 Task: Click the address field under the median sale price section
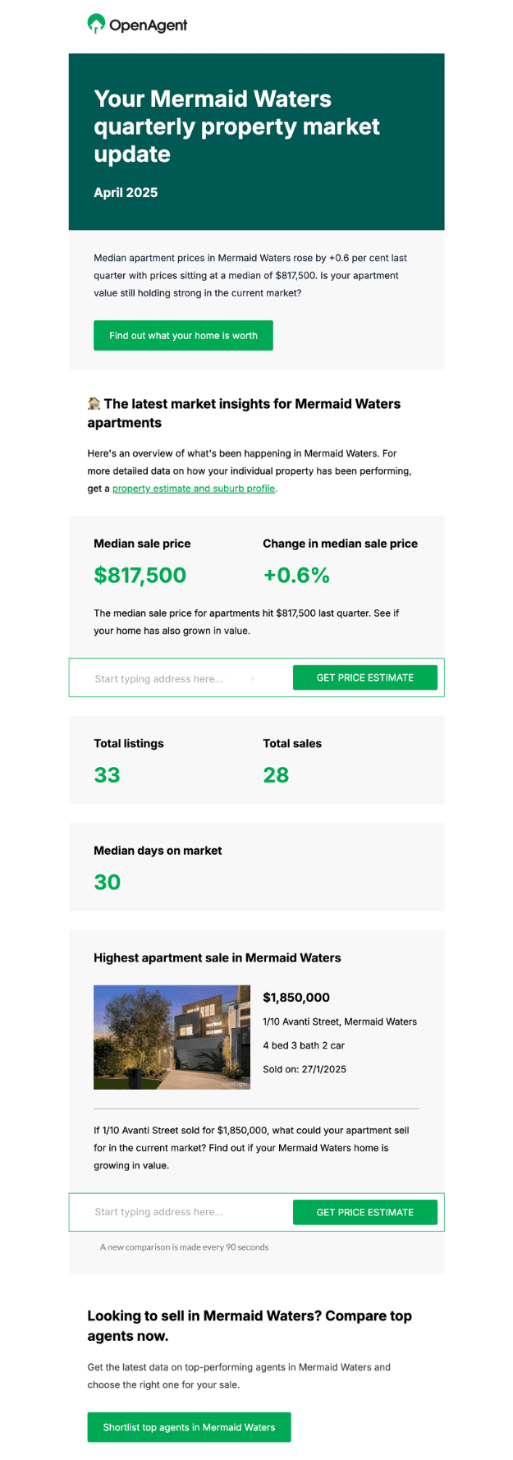pyautogui.click(x=181, y=678)
